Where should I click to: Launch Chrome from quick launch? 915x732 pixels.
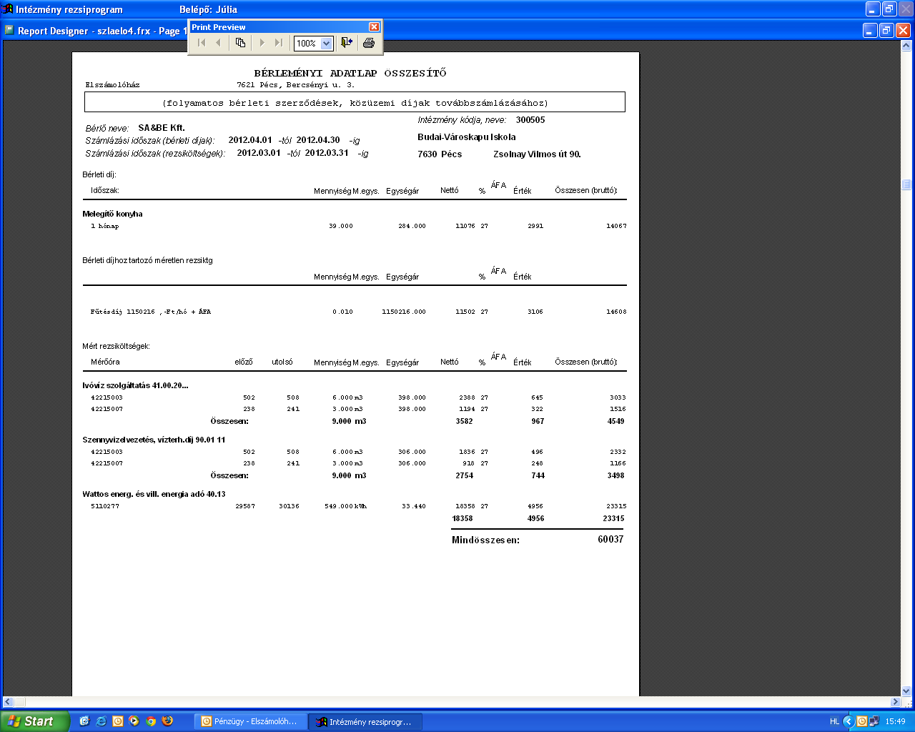pyautogui.click(x=151, y=721)
